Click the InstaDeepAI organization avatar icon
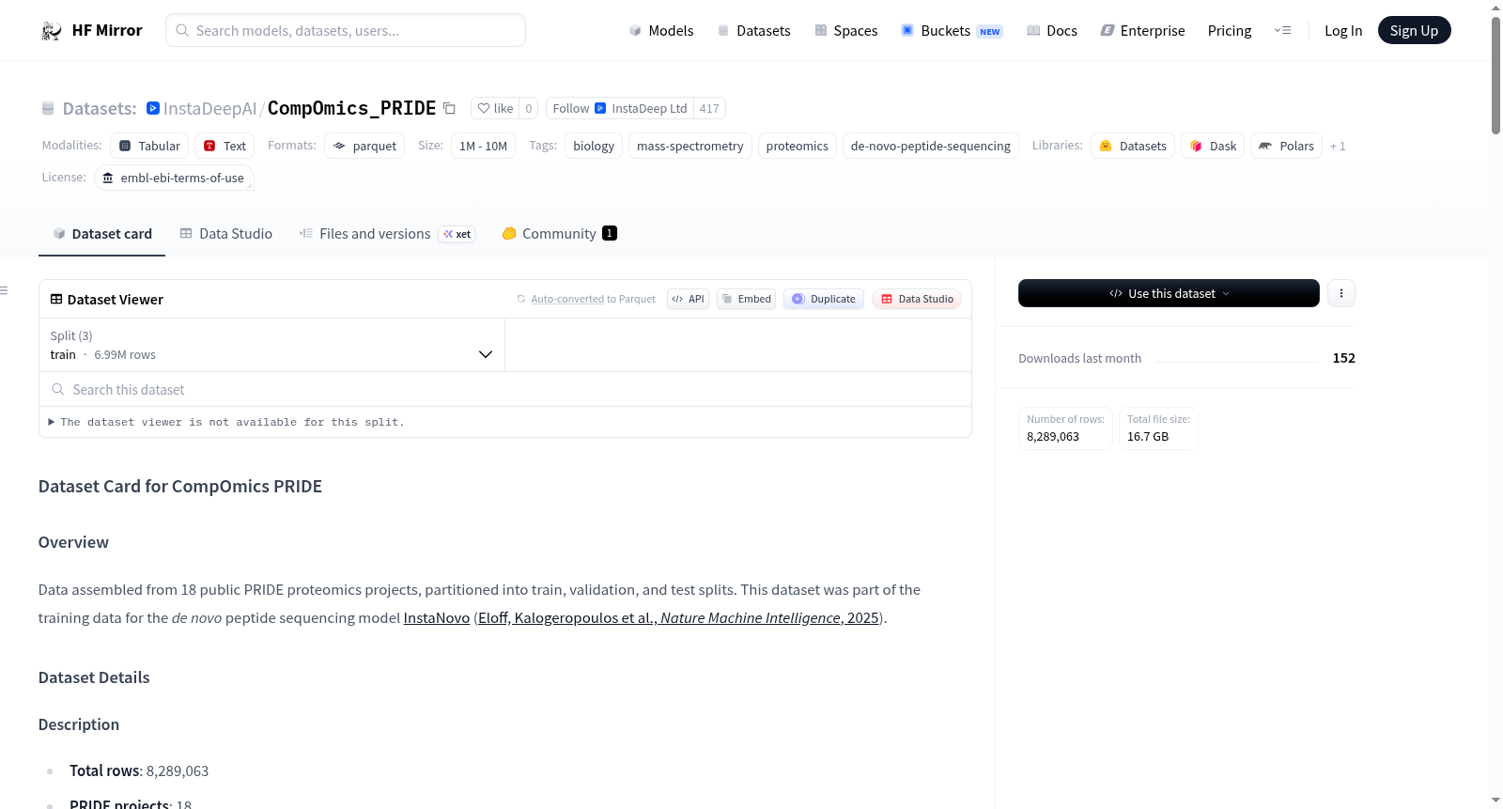 [153, 108]
